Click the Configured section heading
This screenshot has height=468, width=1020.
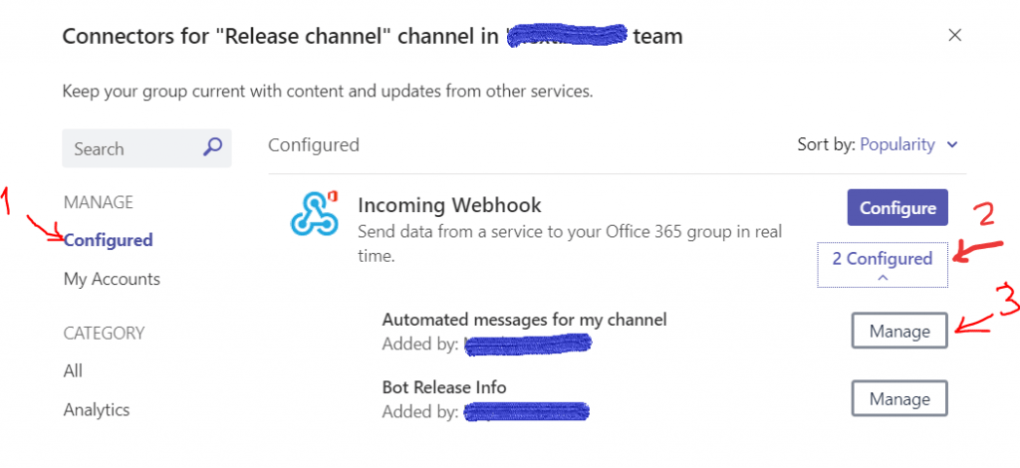313,144
